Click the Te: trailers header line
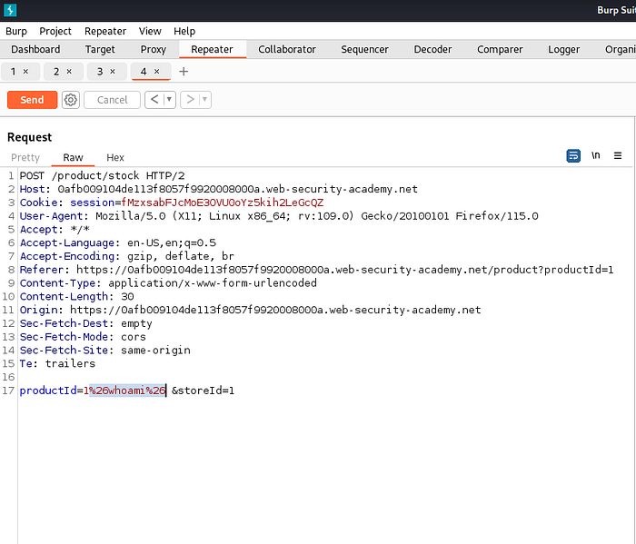Screen dimensions: 636x544 (57, 363)
